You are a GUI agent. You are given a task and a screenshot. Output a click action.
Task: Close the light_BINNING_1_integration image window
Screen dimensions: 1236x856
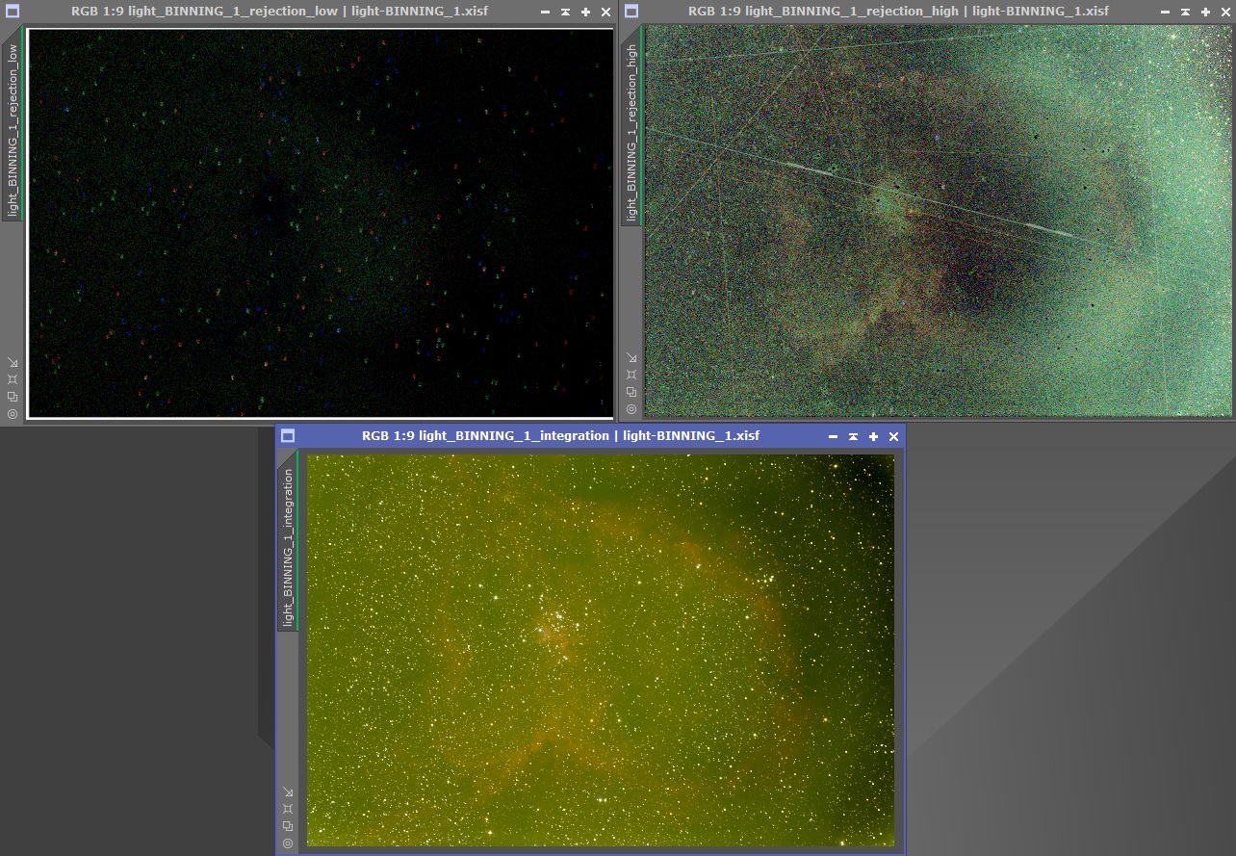point(893,436)
